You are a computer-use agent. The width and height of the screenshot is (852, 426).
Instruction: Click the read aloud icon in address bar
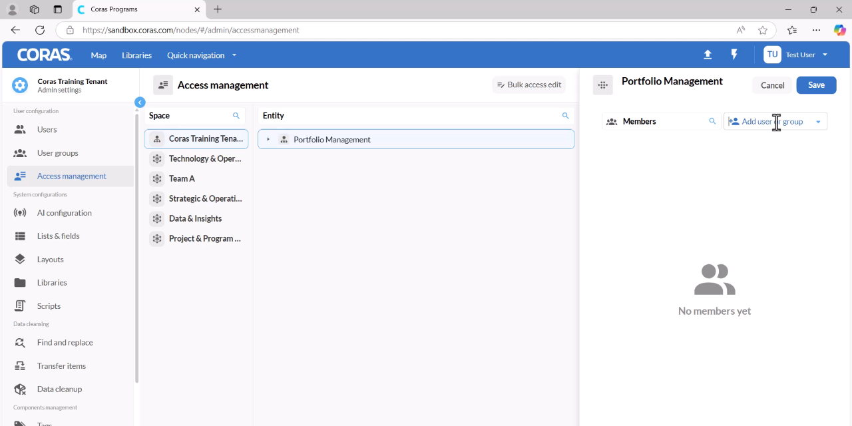click(741, 30)
